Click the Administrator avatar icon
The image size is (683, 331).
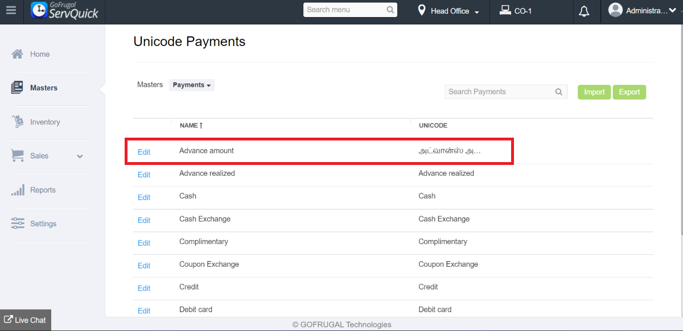(x=615, y=10)
